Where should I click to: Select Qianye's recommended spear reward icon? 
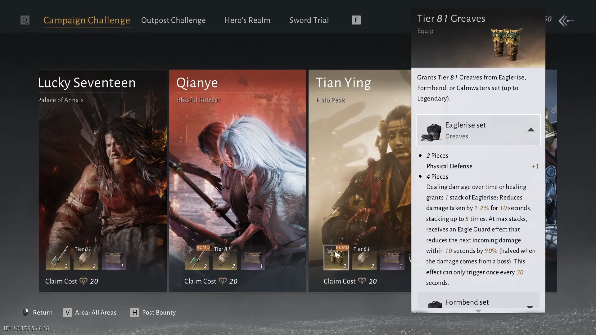point(197,258)
